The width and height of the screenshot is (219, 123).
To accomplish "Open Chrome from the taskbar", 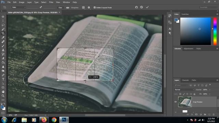I will [54, 120].
